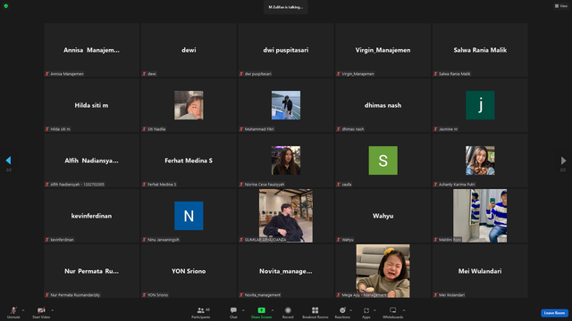Screen dimensions: 572x321
Task: Select Muhammad Fikri's profile photo
Action: [x=286, y=105]
